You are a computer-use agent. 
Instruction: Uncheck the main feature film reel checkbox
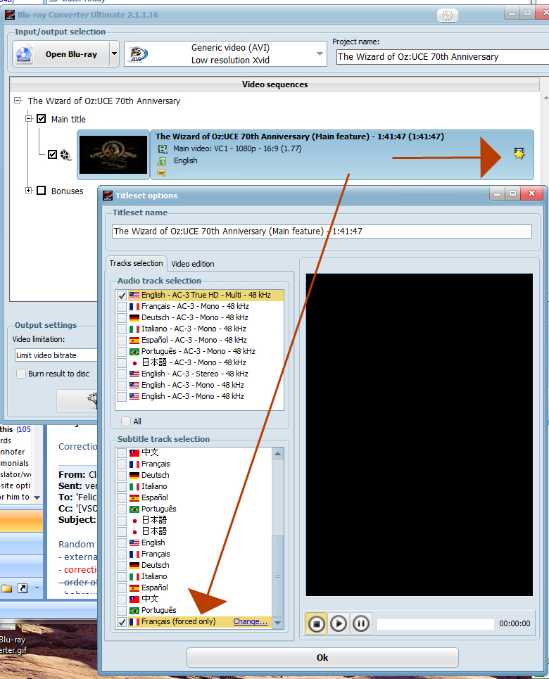[x=52, y=155]
